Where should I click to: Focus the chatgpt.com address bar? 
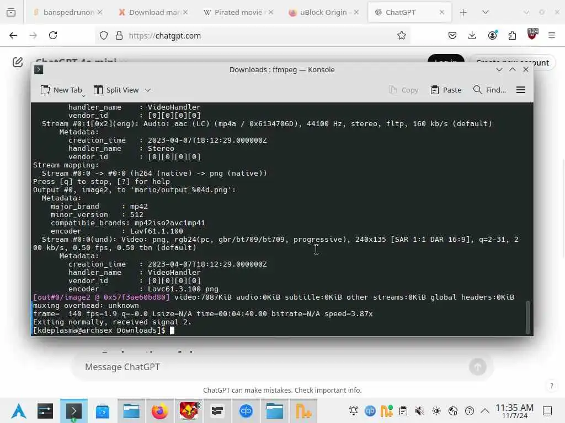point(252,36)
